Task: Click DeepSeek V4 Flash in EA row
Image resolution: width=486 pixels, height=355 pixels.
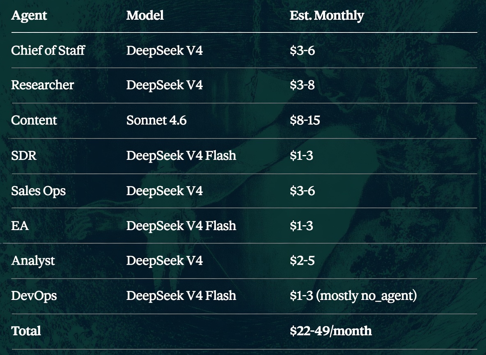Action: pyautogui.click(x=181, y=226)
